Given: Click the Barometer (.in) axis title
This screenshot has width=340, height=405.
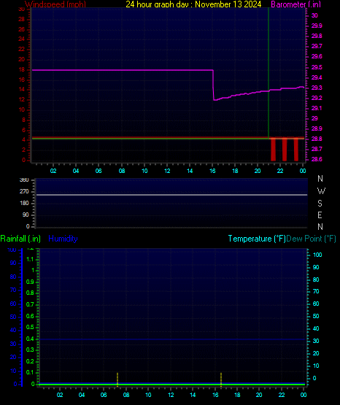Looking at the screenshot, I should 295,4.
